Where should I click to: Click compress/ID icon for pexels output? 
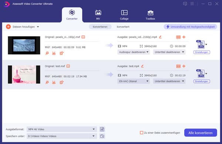pyautogui.click(x=178, y=37)
